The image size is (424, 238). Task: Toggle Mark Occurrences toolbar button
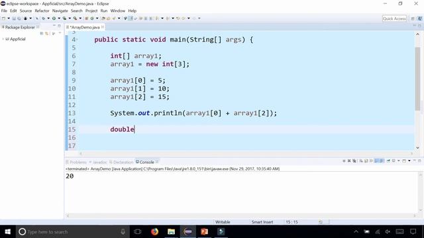[x=131, y=19]
